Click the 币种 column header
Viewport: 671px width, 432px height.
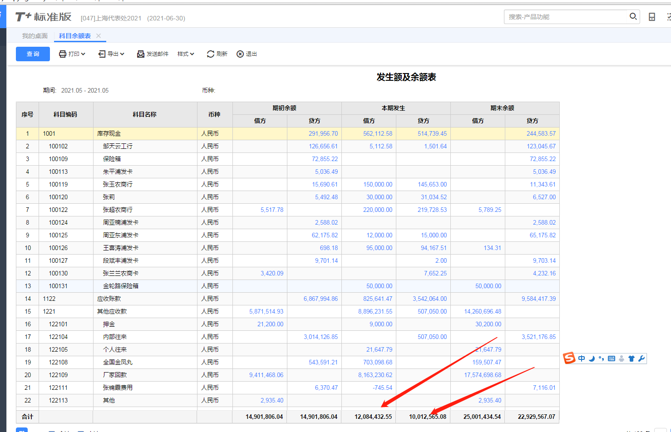click(214, 114)
